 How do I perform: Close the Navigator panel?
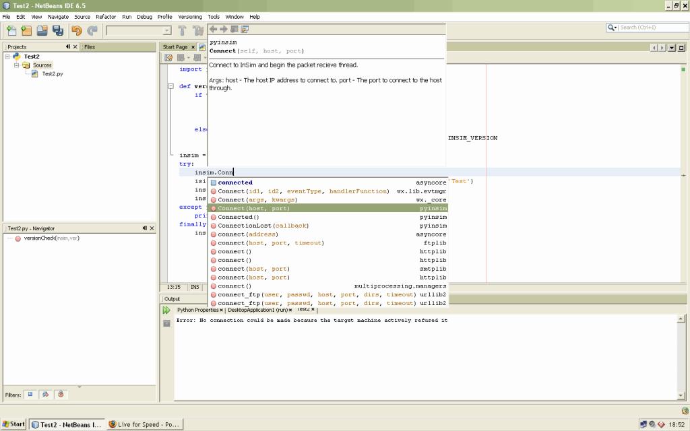[x=152, y=228]
